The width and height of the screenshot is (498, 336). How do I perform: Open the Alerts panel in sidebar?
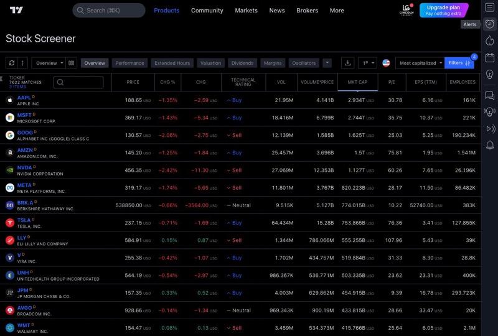pyautogui.click(x=490, y=24)
